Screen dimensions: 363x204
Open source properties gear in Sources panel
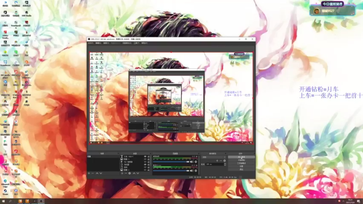click(130, 173)
